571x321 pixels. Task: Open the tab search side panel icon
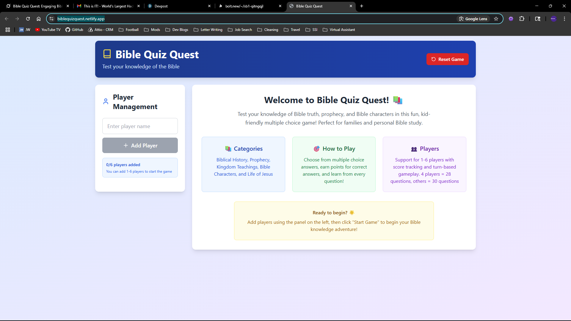coord(538,18)
